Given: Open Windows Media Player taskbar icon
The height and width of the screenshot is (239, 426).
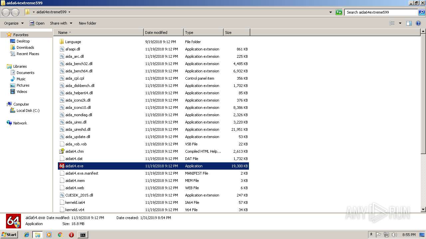Looking at the screenshot, I should [49, 235].
